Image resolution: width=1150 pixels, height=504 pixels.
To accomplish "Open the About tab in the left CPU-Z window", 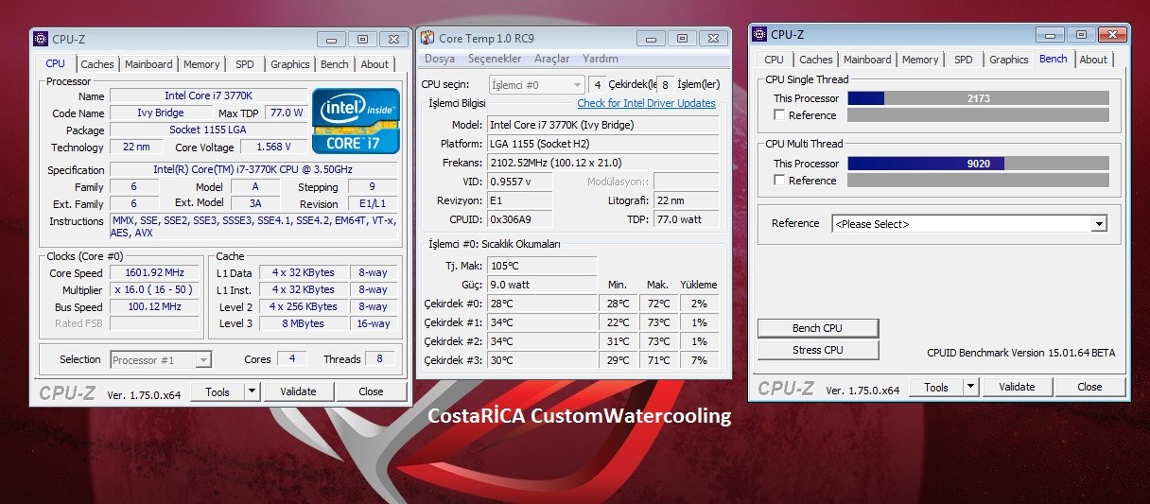I will click(375, 64).
